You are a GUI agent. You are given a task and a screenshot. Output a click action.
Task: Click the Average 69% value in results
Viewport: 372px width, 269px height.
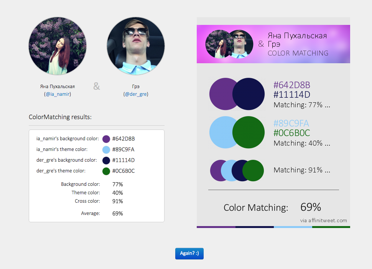(x=117, y=213)
